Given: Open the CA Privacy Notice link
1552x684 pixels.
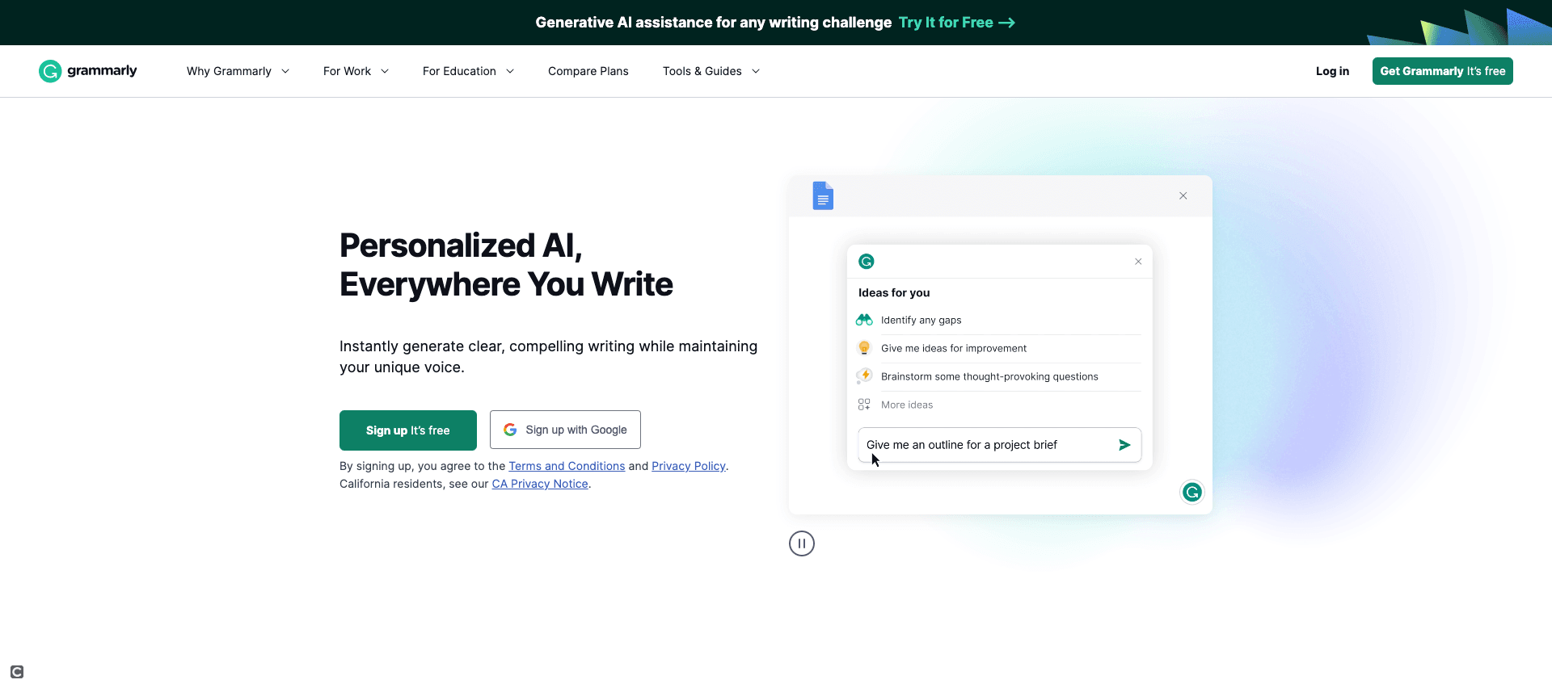Looking at the screenshot, I should pyautogui.click(x=540, y=484).
